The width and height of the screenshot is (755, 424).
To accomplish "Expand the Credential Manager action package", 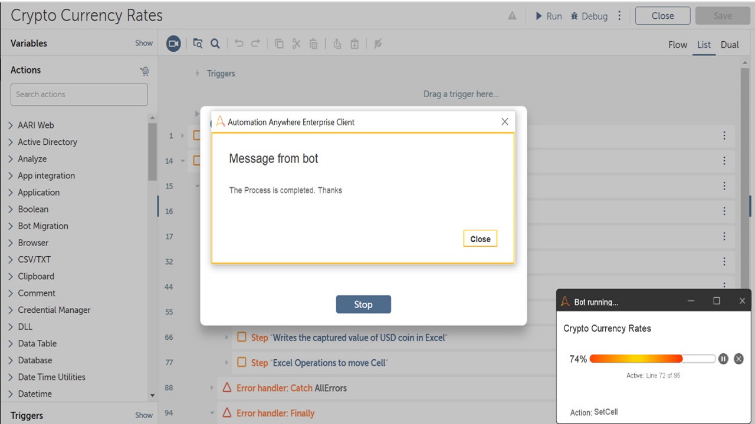I will tap(11, 310).
